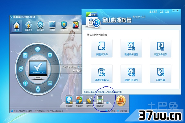
Task: Open the 首页 home tab in 金山毒霸
Action: coord(17,26)
